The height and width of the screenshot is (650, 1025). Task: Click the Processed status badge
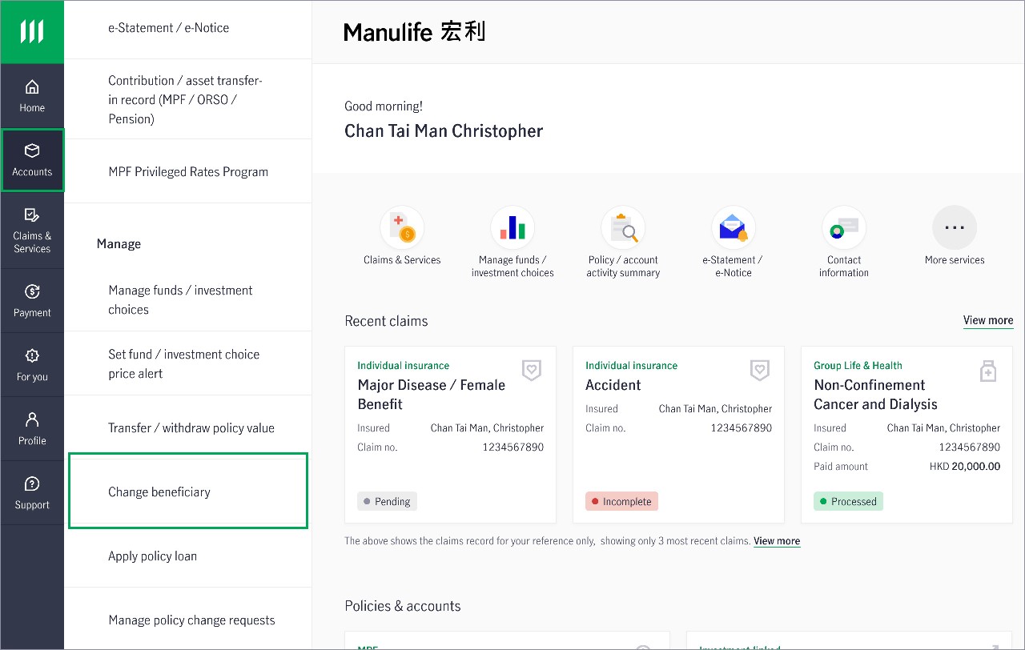(848, 501)
